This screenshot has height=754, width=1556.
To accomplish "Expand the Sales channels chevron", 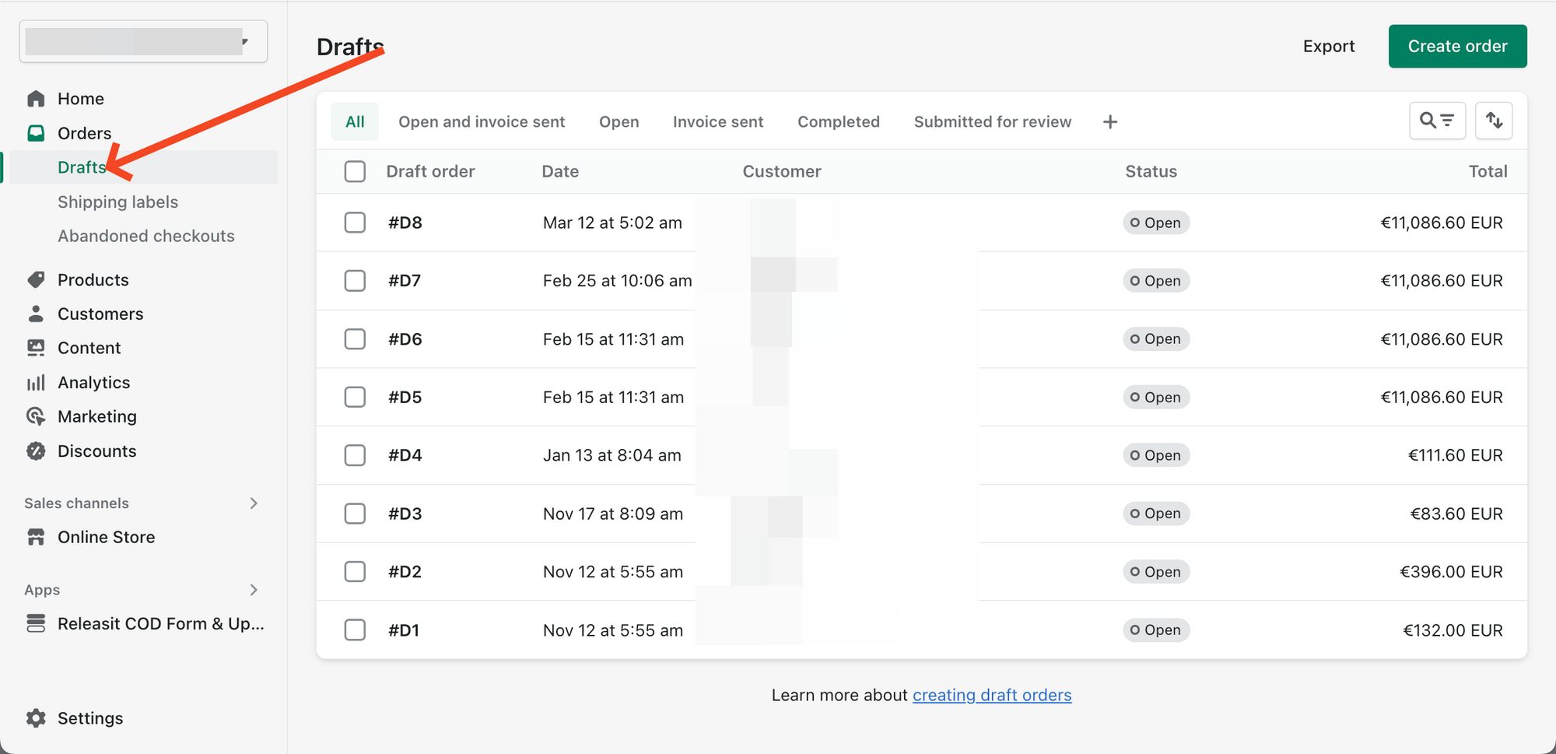I will pos(254,503).
